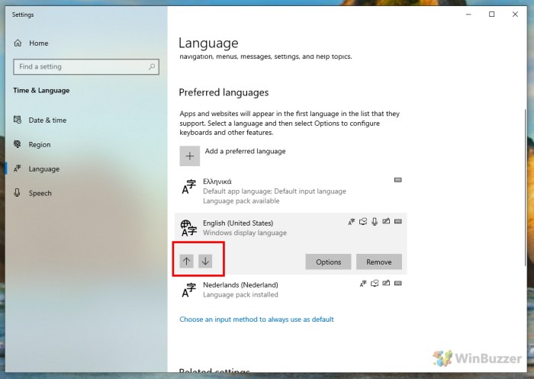
Task: Click the search magnifier in the Find a setting box
Action: pyautogui.click(x=152, y=67)
